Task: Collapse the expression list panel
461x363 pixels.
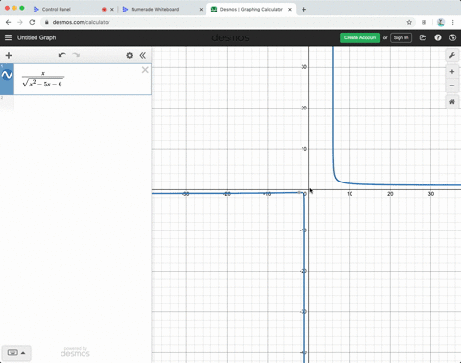Action: point(143,55)
